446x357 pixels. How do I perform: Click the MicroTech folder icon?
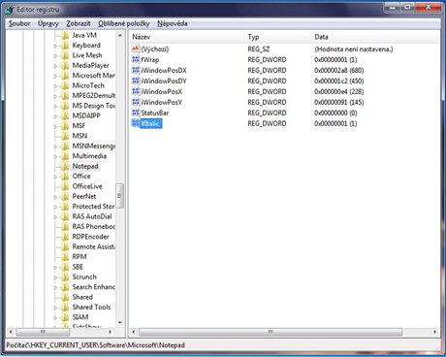point(65,85)
